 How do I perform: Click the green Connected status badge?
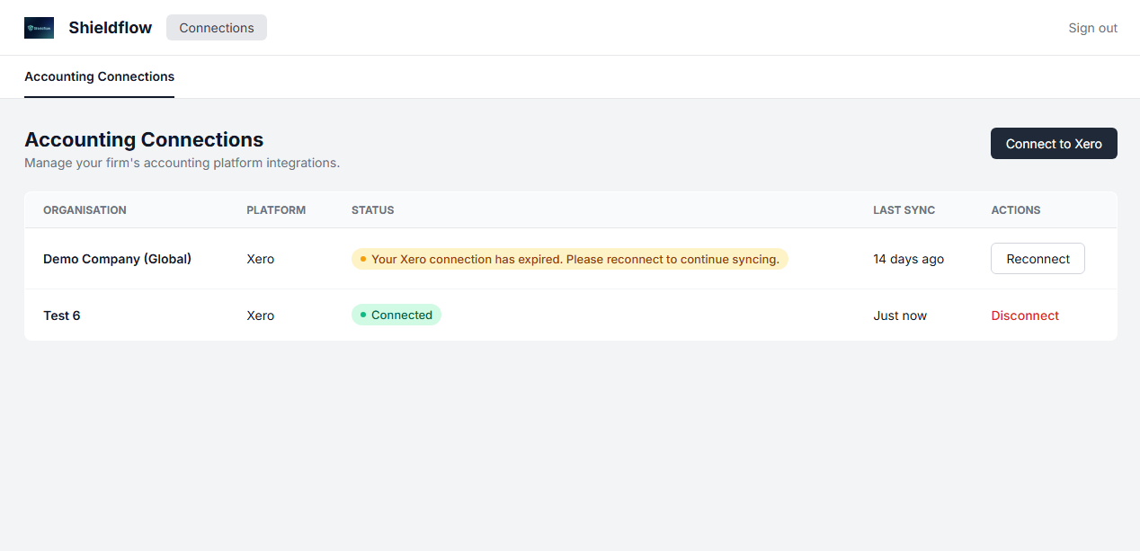[x=396, y=315]
